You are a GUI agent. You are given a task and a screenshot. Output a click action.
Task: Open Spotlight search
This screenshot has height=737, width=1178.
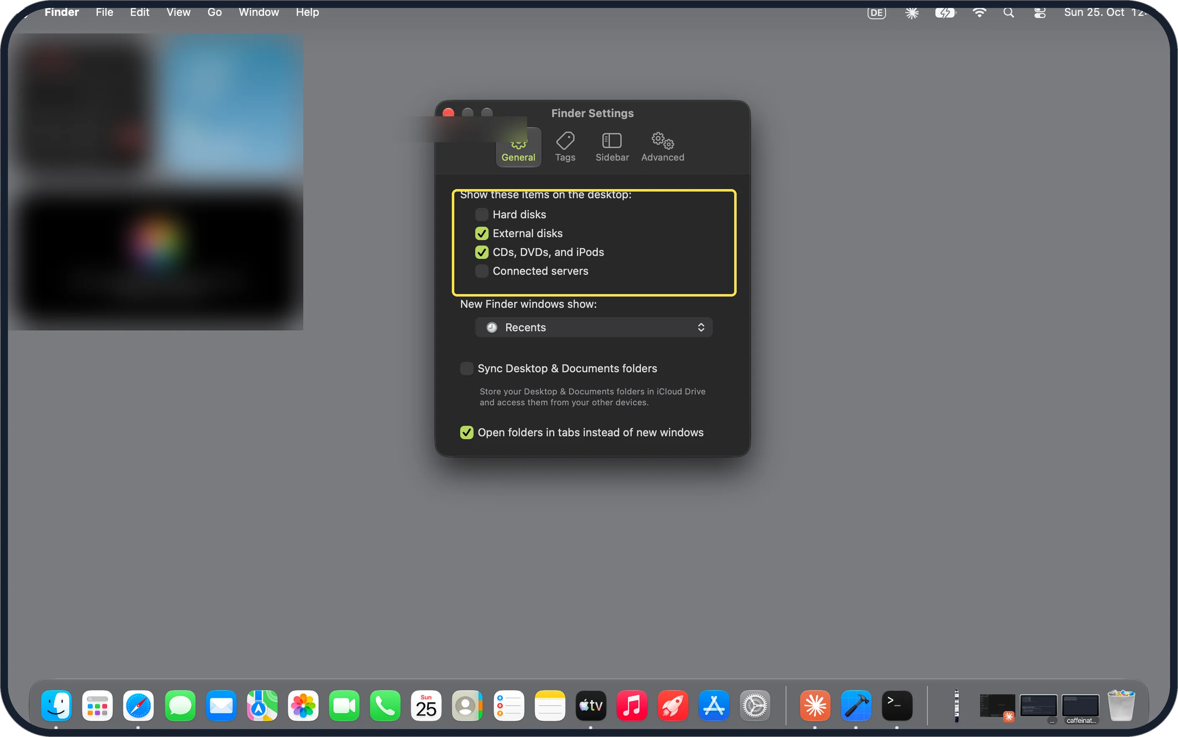(1009, 13)
